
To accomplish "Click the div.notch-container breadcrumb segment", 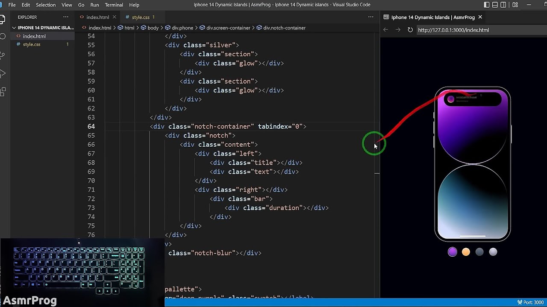I will click(x=284, y=28).
